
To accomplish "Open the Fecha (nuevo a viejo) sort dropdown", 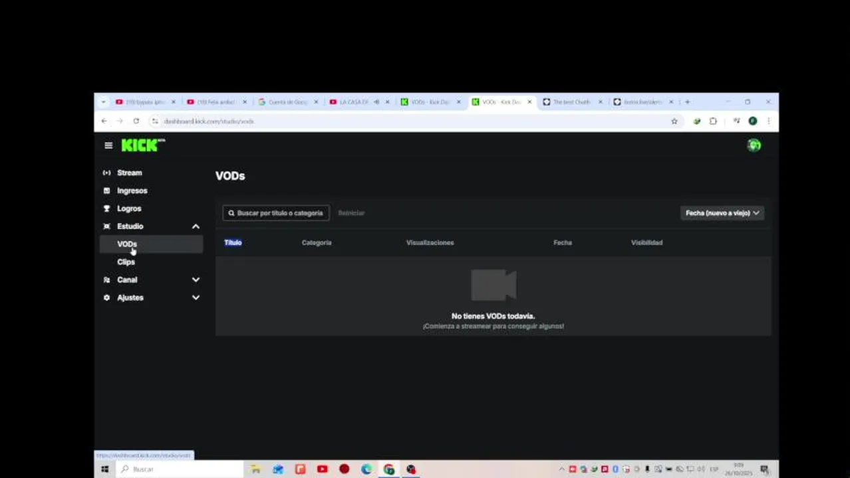I will [x=722, y=213].
